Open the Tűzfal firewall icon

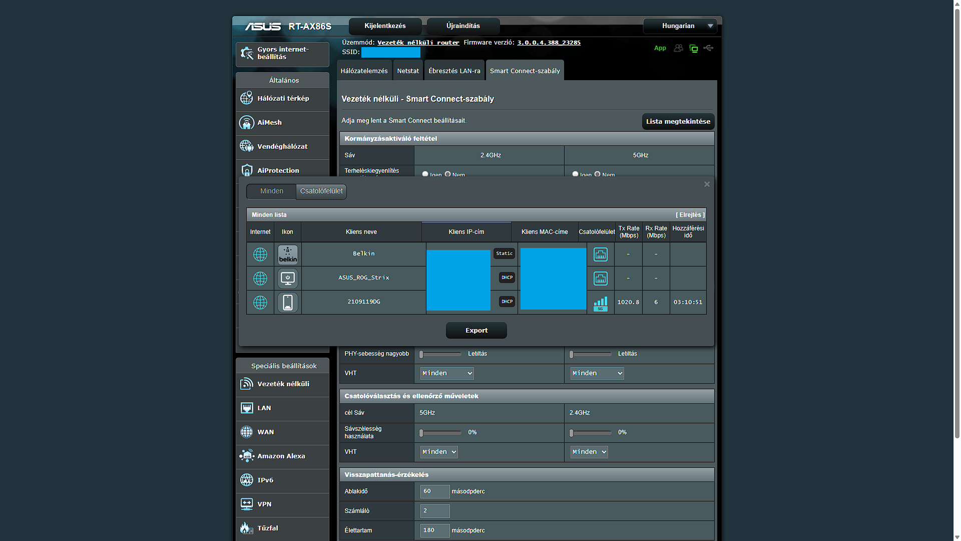click(246, 528)
